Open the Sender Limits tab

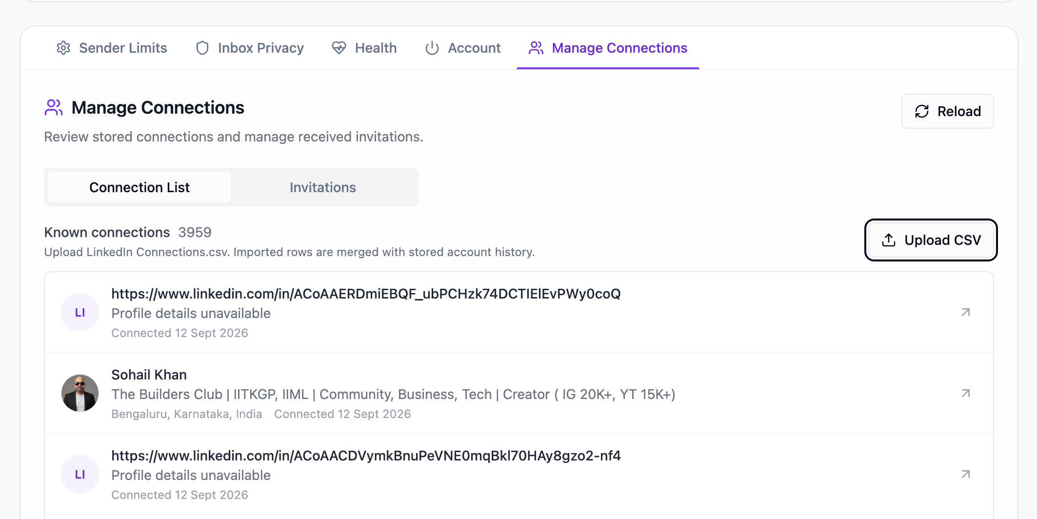pos(112,48)
